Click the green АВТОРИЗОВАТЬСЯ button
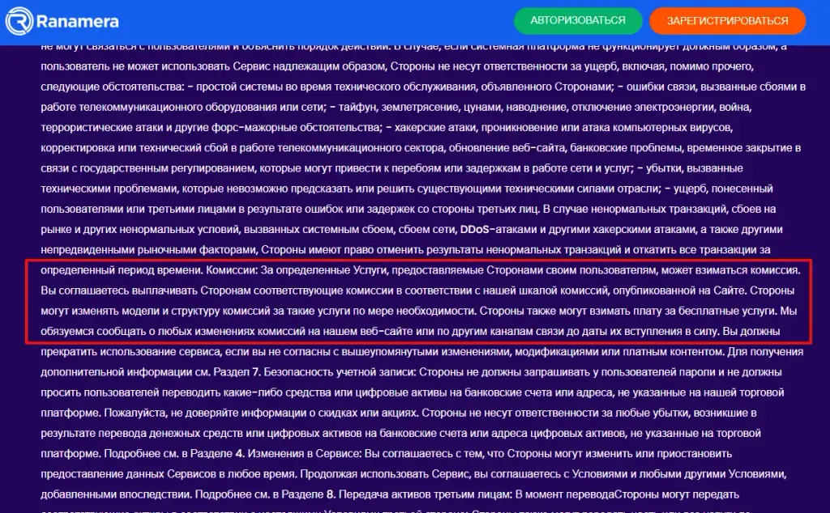The height and width of the screenshot is (513, 830). tap(578, 20)
